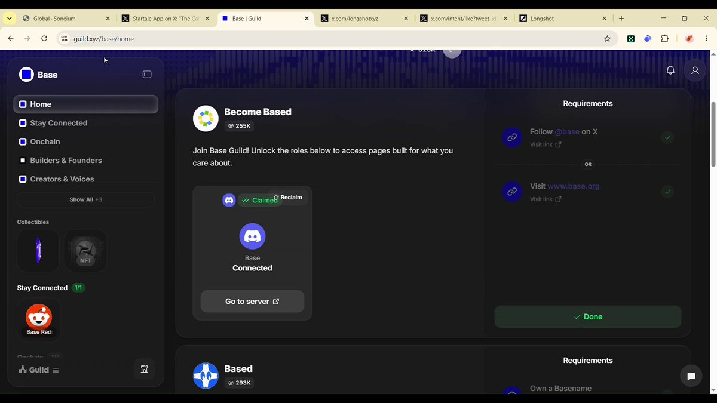Click the Go to server button
Image resolution: width=717 pixels, height=403 pixels.
(x=252, y=302)
